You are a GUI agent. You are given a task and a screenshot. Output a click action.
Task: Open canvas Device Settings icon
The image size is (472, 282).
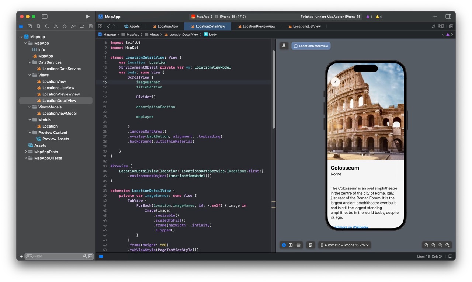pyautogui.click(x=310, y=245)
